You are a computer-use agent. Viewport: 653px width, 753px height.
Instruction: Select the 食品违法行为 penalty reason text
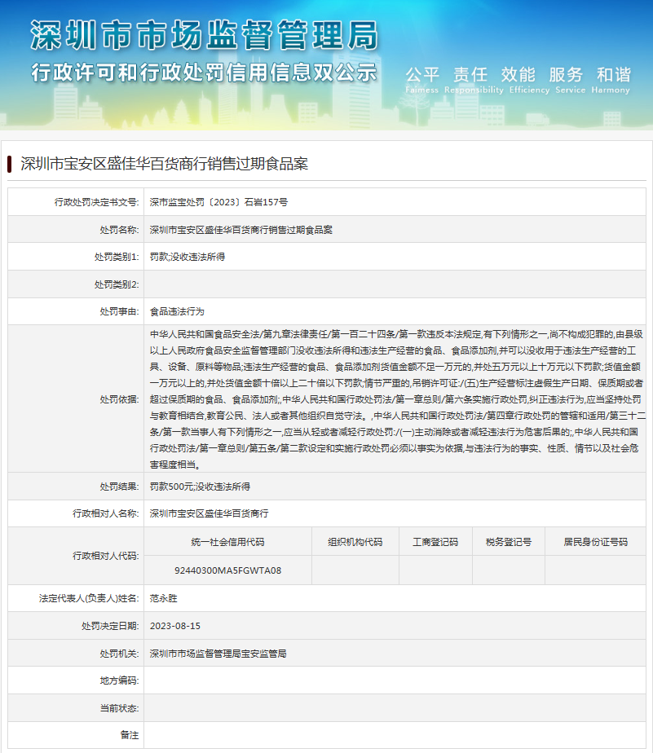(177, 311)
